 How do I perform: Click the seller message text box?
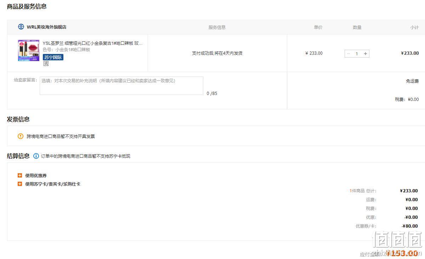121,86
